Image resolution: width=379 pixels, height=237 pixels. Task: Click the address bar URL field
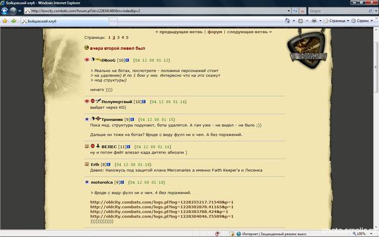pyautogui.click(x=155, y=11)
